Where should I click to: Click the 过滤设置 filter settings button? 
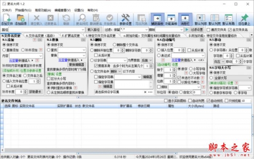197,30
